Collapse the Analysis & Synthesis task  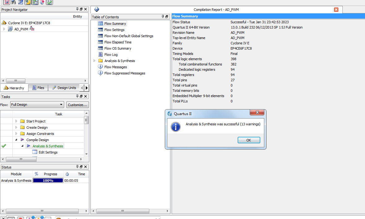[x=22, y=146]
